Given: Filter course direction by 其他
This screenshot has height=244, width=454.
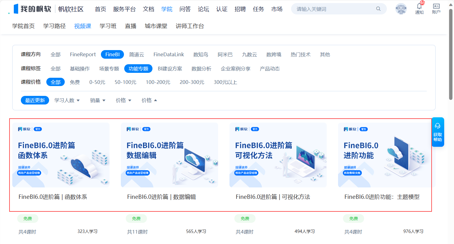Looking at the screenshot, I should point(325,55).
